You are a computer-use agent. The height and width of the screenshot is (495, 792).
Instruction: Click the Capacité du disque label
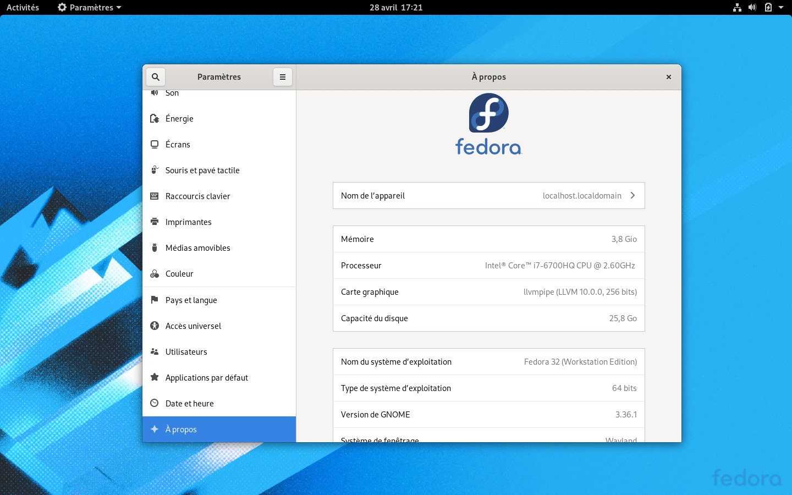[x=375, y=318]
